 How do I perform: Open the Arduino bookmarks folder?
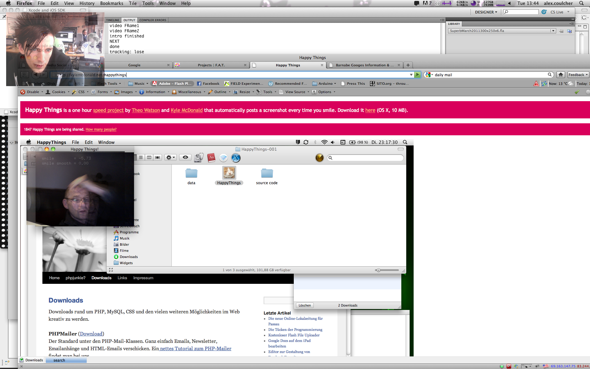tap(324, 84)
